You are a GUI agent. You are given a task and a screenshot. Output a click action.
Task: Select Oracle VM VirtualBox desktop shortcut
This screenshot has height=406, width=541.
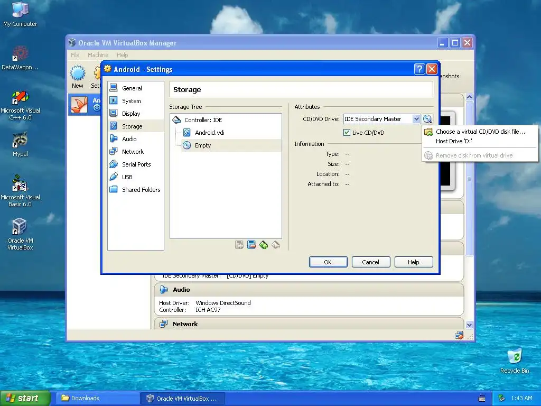20,234
